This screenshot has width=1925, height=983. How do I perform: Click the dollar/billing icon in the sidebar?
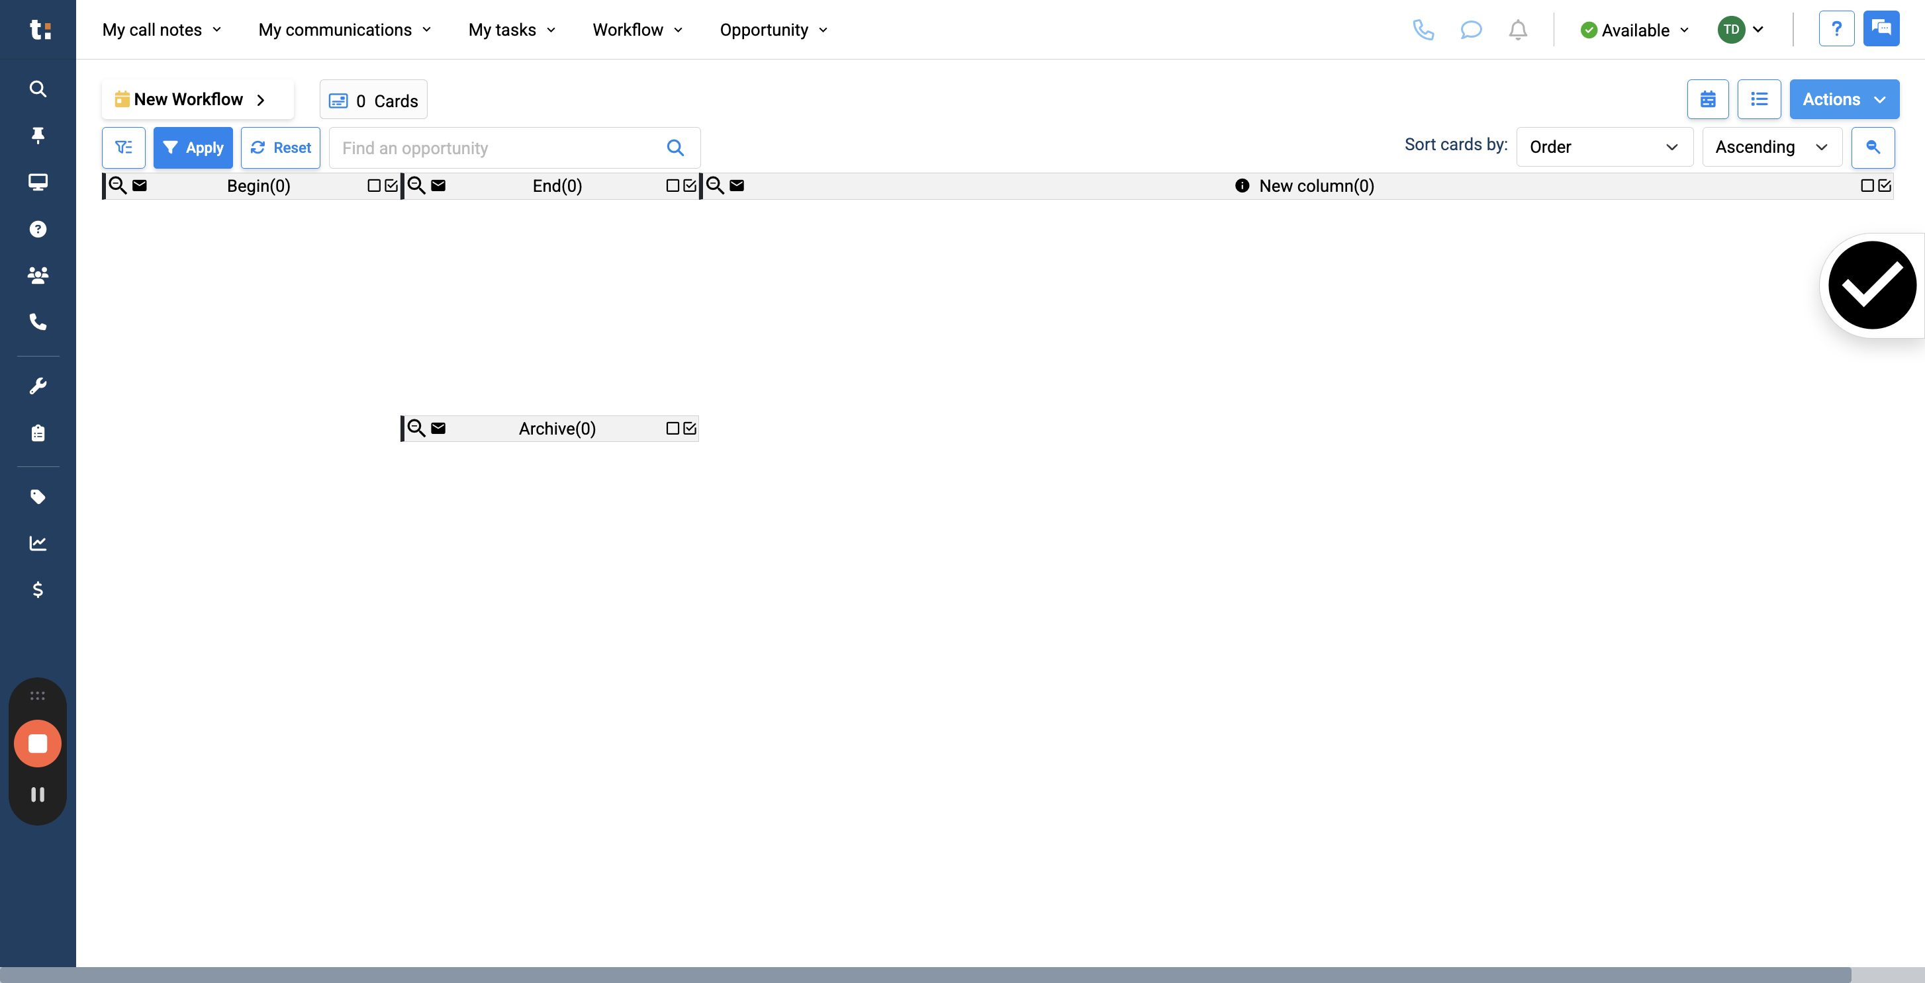pos(37,589)
